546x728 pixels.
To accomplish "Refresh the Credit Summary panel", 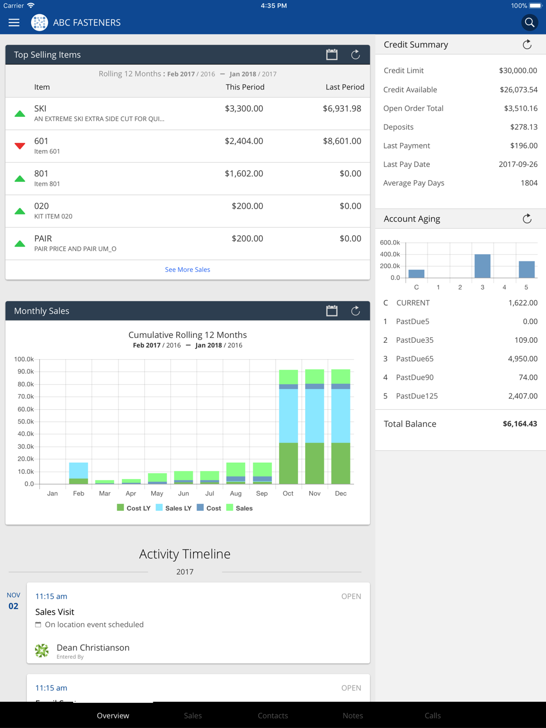I will [x=527, y=45].
